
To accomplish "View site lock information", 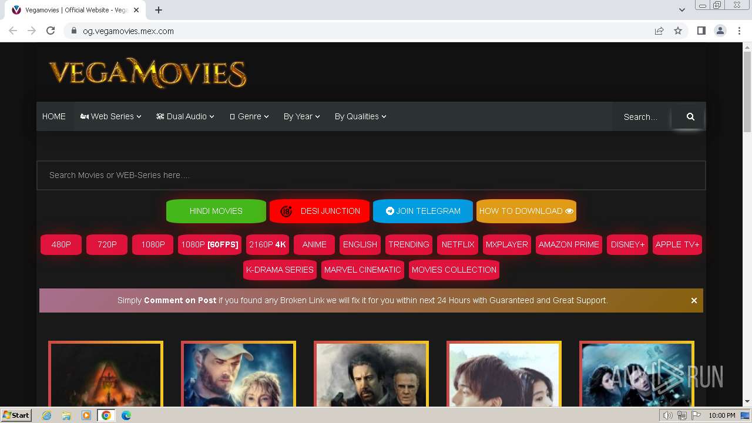I will (x=74, y=31).
